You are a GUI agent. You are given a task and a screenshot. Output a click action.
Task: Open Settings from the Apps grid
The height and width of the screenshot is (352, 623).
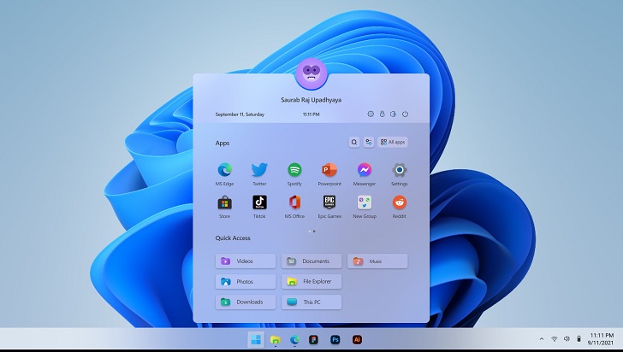(x=400, y=170)
